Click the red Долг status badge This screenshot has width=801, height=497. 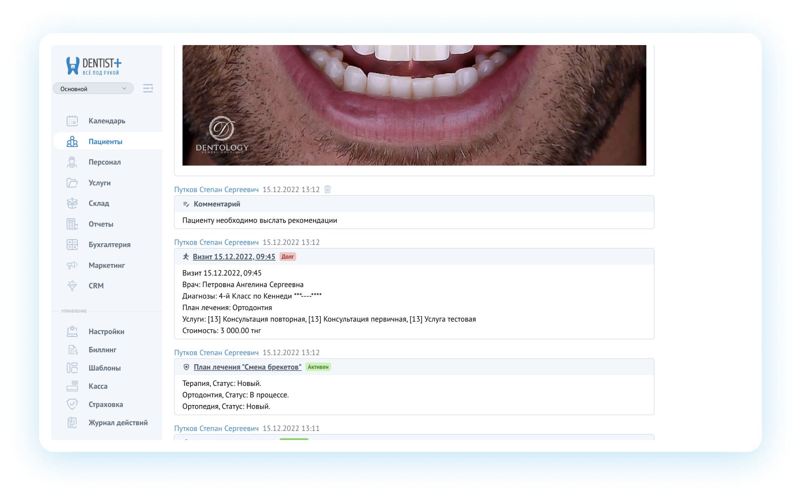pyautogui.click(x=288, y=257)
